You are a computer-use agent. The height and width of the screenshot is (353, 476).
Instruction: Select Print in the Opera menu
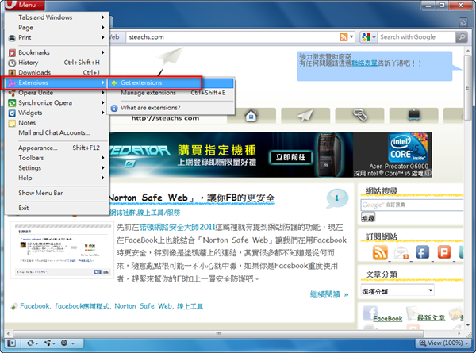[x=57, y=37]
